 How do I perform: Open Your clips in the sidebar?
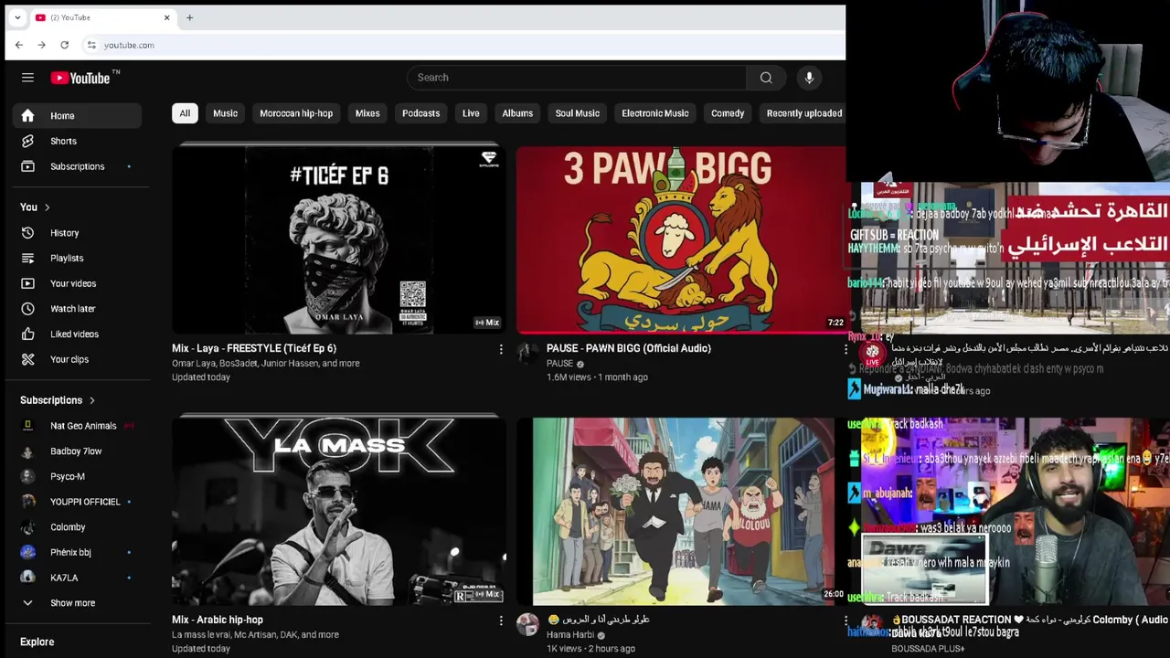pos(77,359)
